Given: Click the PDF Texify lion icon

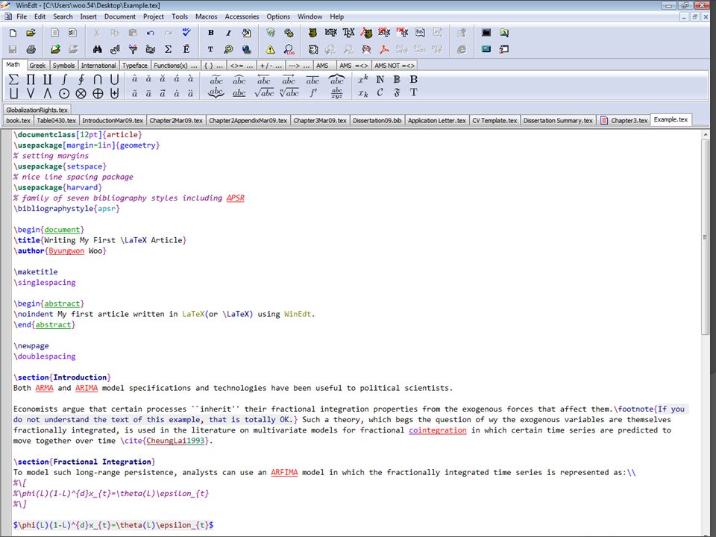Looking at the screenshot, I should pyautogui.click(x=366, y=33).
